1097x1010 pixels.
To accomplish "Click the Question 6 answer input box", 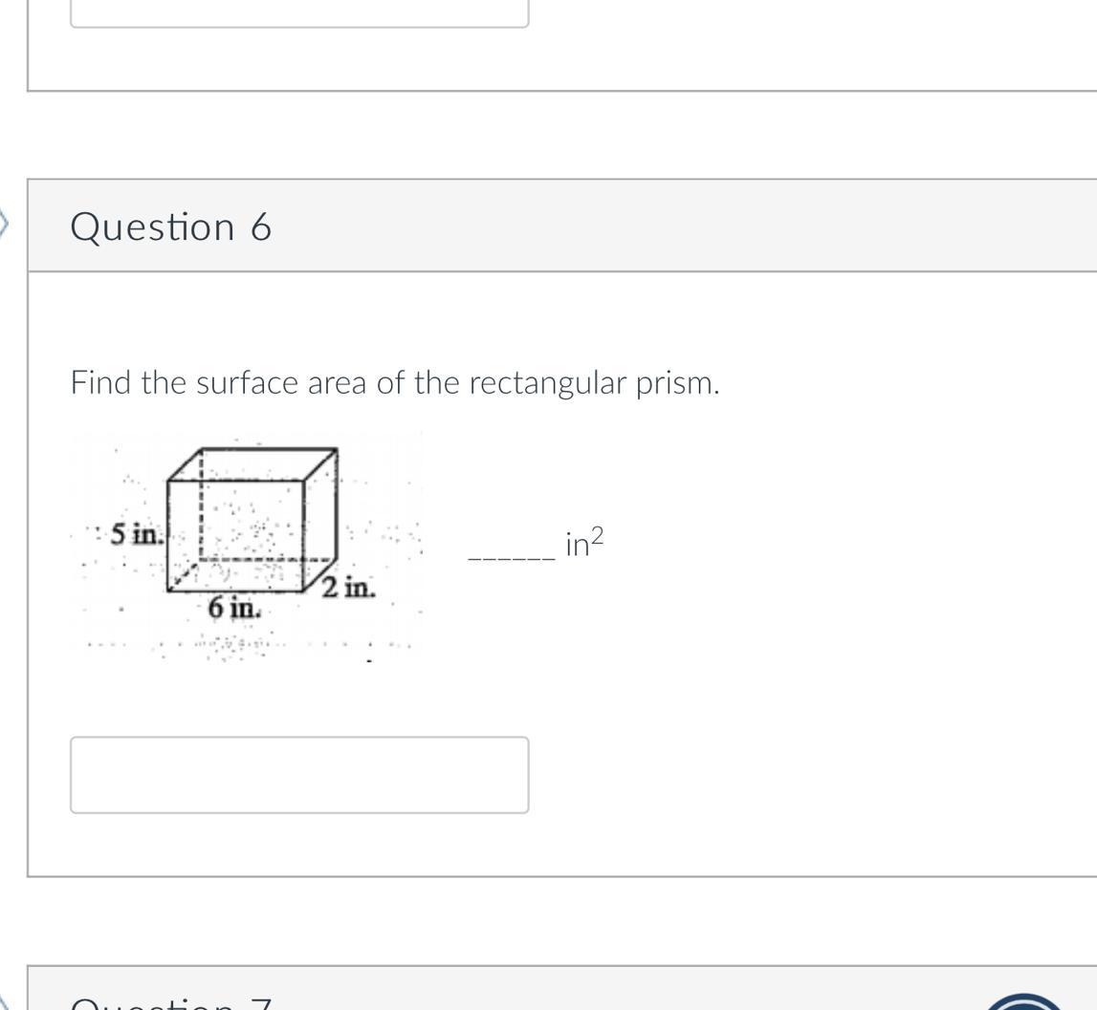I will click(299, 774).
